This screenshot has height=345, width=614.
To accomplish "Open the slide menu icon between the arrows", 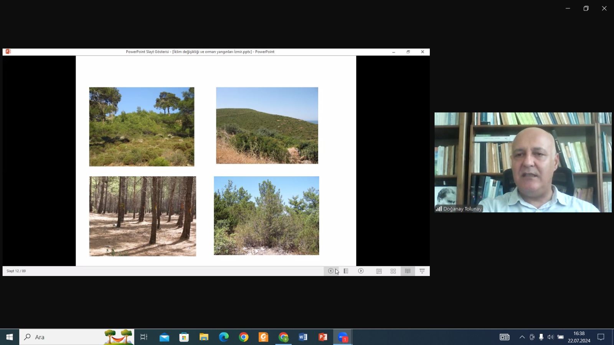I will 346,271.
